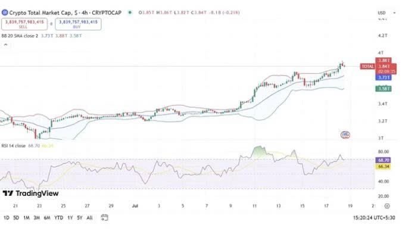Open the USD currency dropdown
Screen dimensions: 402x234
coord(387,13)
